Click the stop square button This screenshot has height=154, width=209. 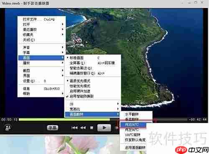coord(92,128)
